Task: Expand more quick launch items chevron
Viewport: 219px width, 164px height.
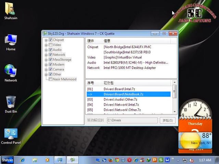Action: tap(172, 159)
